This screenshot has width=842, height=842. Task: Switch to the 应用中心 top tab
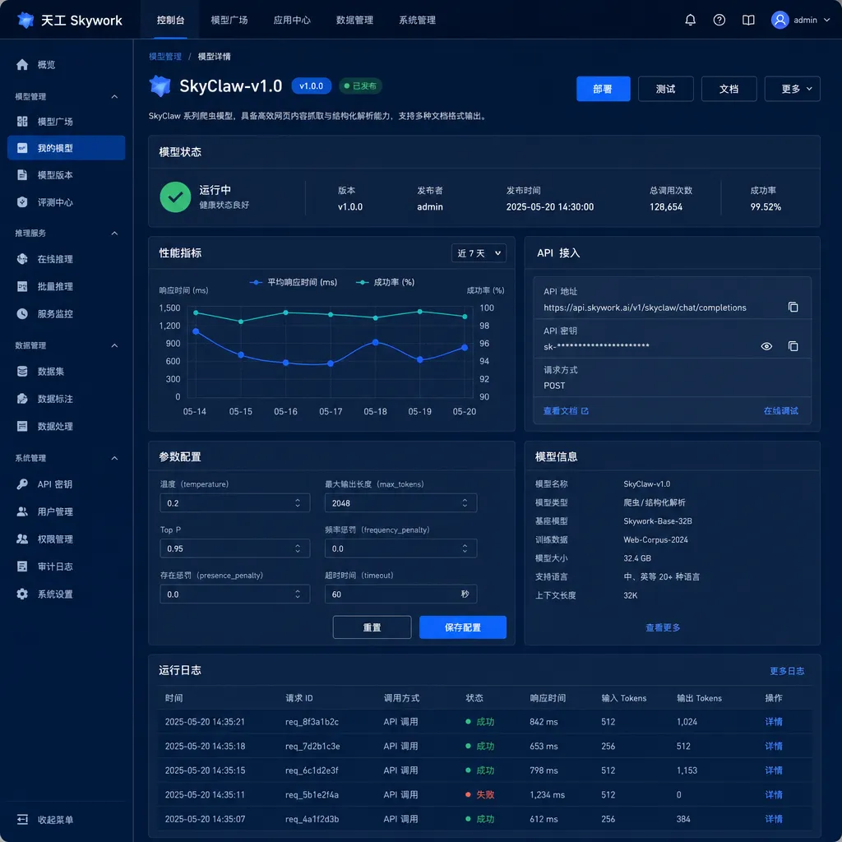pyautogui.click(x=292, y=20)
